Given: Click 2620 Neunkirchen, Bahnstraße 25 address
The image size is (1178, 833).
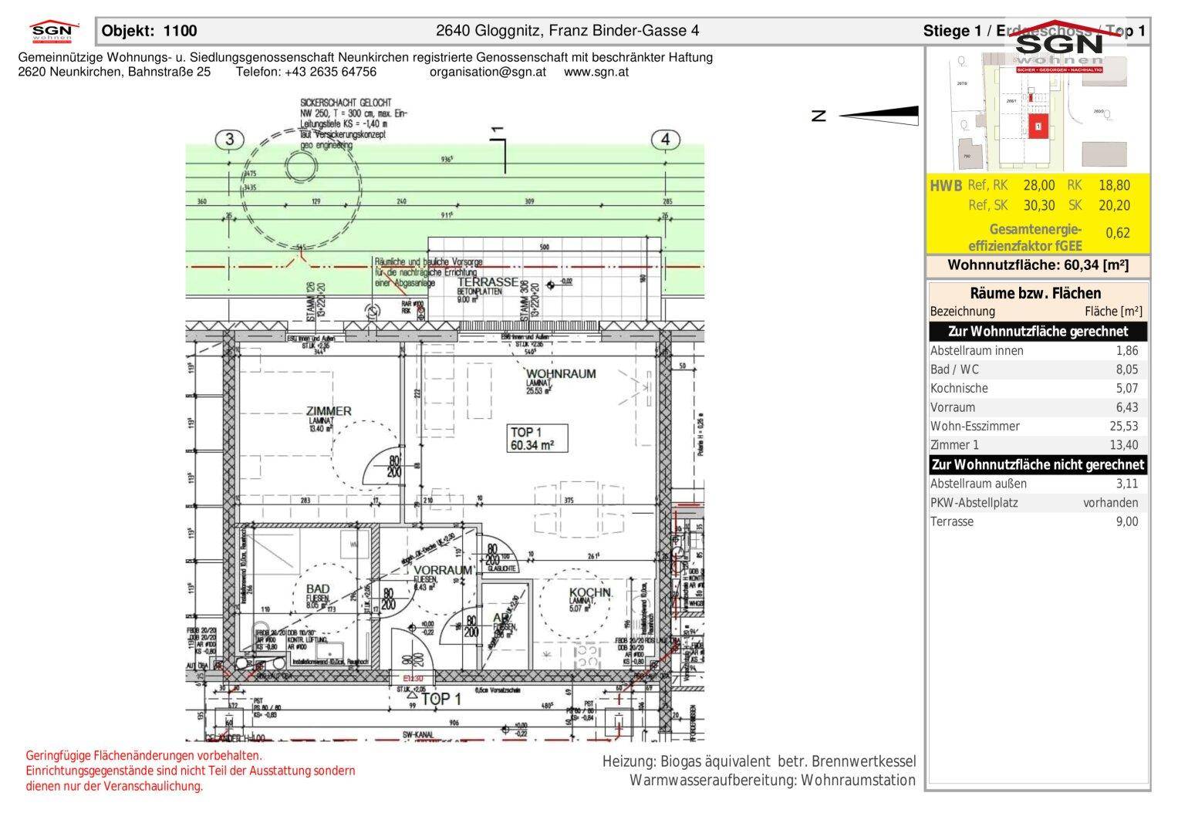Looking at the screenshot, I should (114, 72).
